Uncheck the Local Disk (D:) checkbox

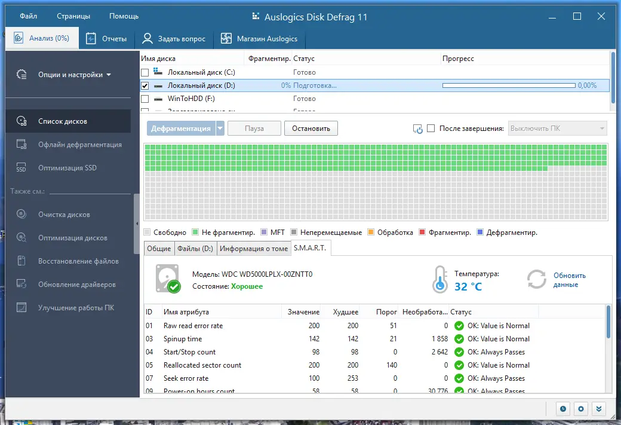(x=145, y=86)
